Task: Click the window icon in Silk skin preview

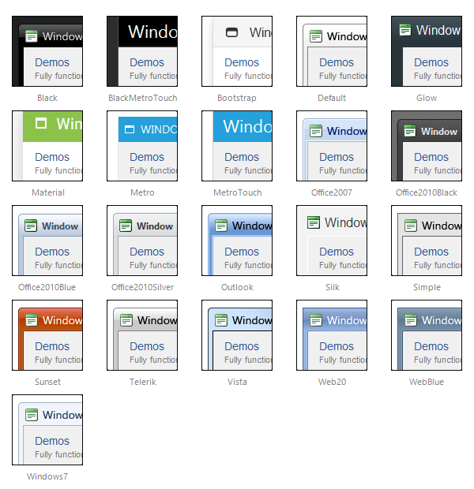Action: coord(314,222)
